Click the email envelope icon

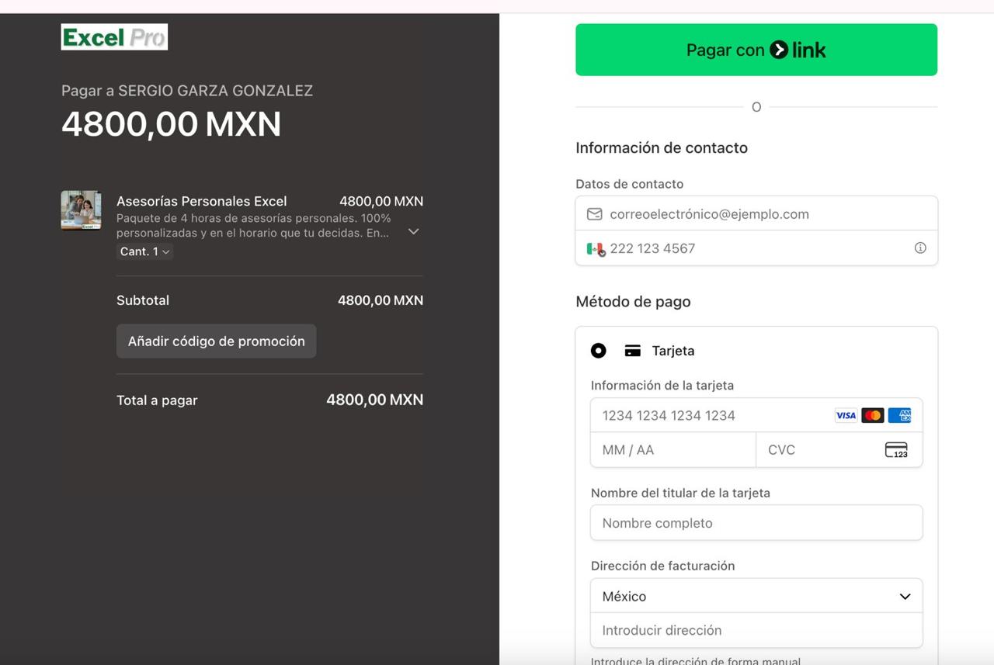(x=594, y=214)
